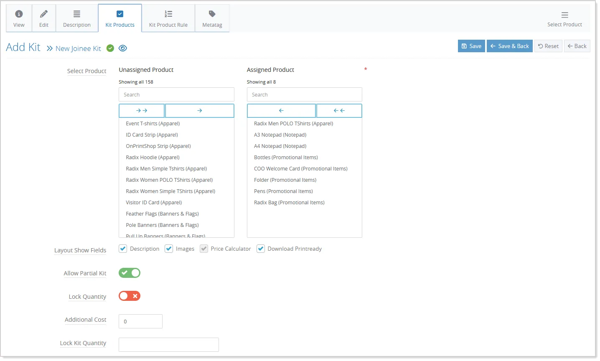Image resolution: width=600 pixels, height=361 pixels.
Task: Remove all assigned products with double left arrow
Action: click(x=339, y=111)
